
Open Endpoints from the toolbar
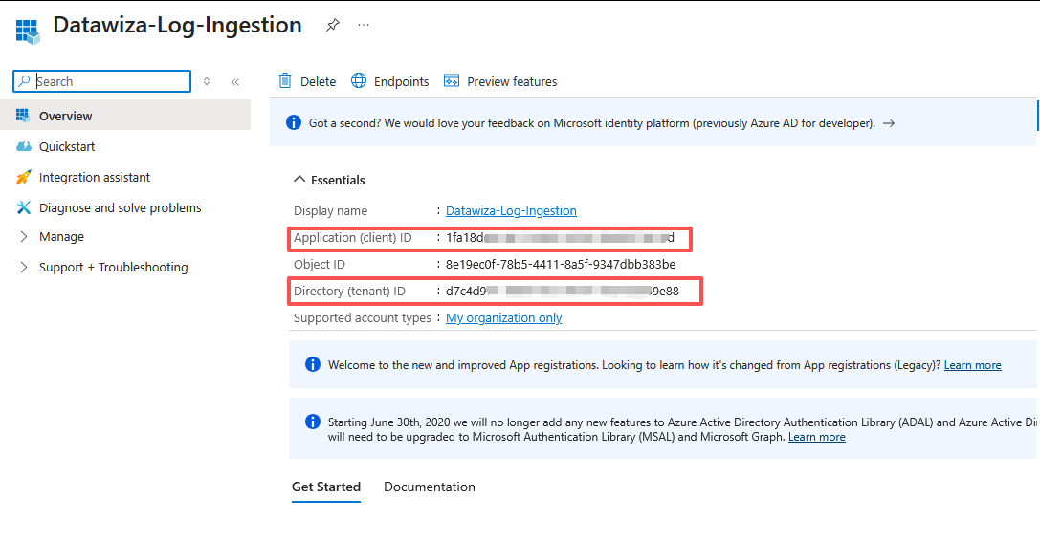tap(389, 81)
